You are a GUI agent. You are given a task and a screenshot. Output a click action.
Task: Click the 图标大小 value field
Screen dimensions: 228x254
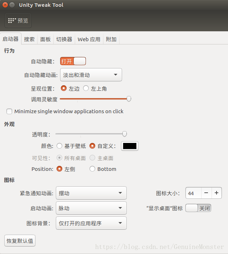(193, 193)
